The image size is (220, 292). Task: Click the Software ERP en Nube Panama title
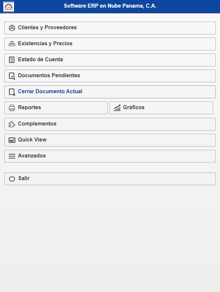pos(110,6)
